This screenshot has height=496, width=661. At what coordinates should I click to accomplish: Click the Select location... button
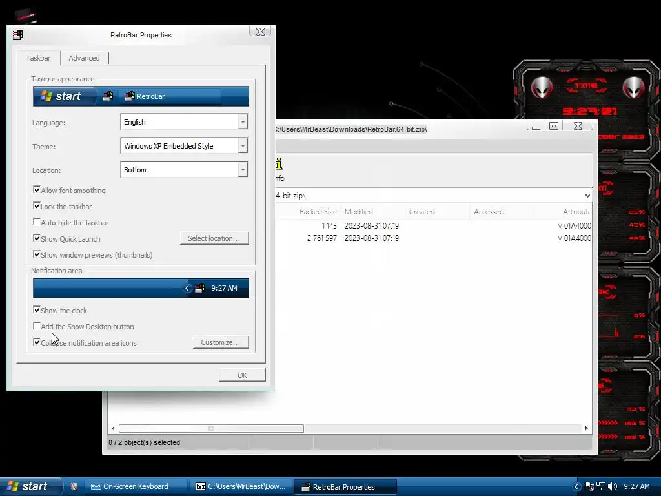pos(214,238)
